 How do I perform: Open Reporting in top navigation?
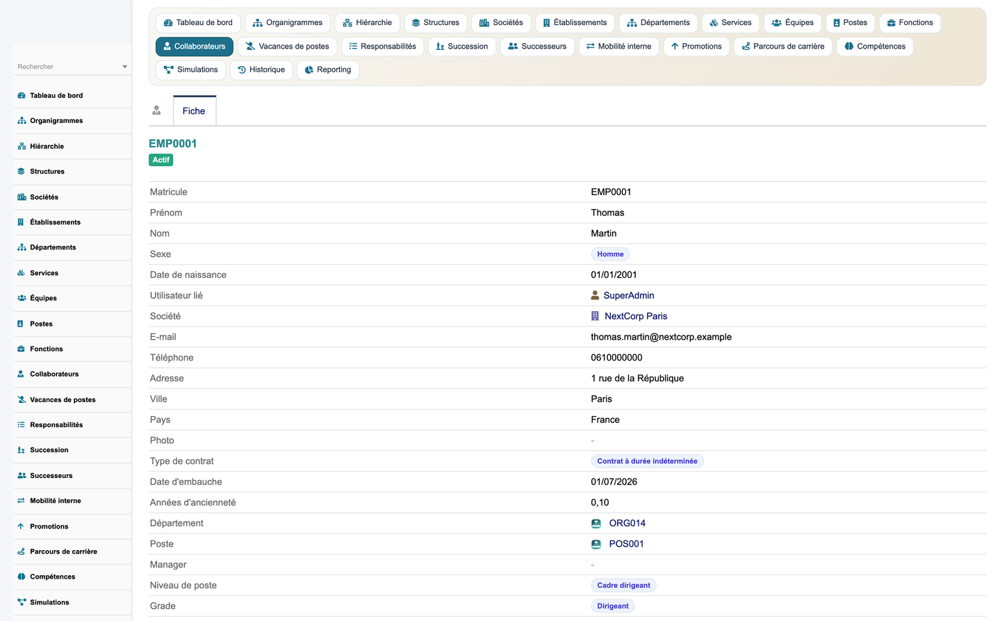(328, 70)
